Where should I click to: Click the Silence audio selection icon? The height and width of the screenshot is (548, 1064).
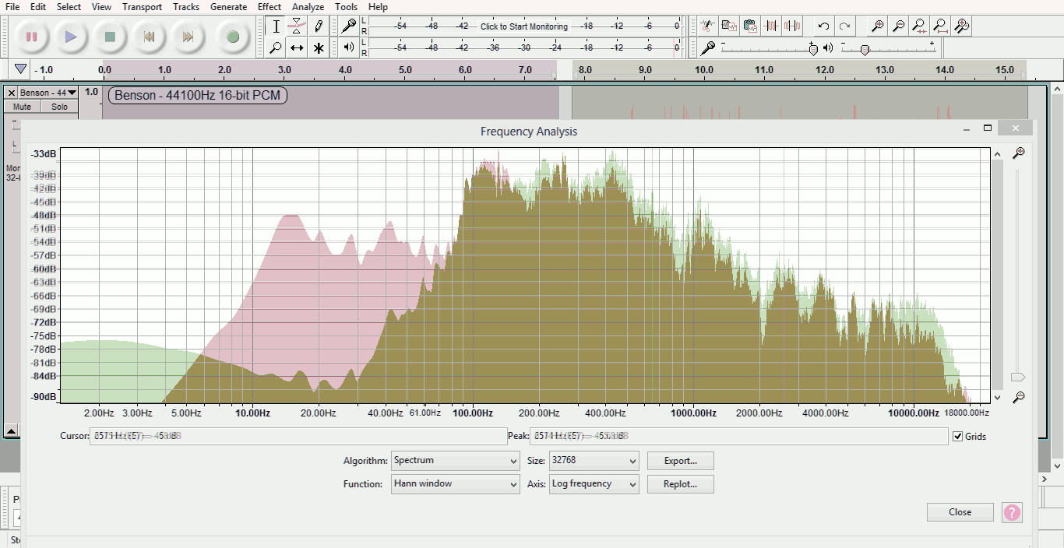[792, 26]
